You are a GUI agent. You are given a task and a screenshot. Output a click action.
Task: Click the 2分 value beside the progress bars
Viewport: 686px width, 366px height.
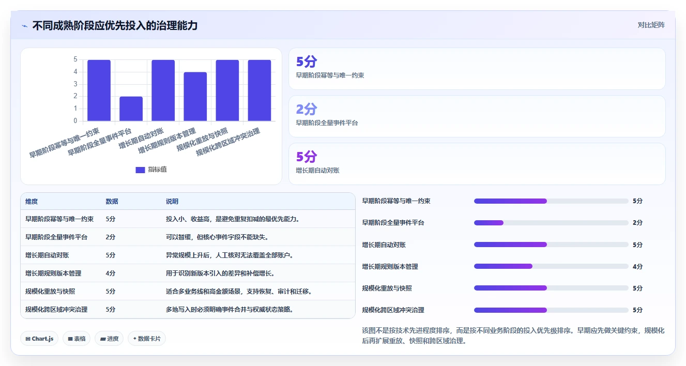[637, 223]
